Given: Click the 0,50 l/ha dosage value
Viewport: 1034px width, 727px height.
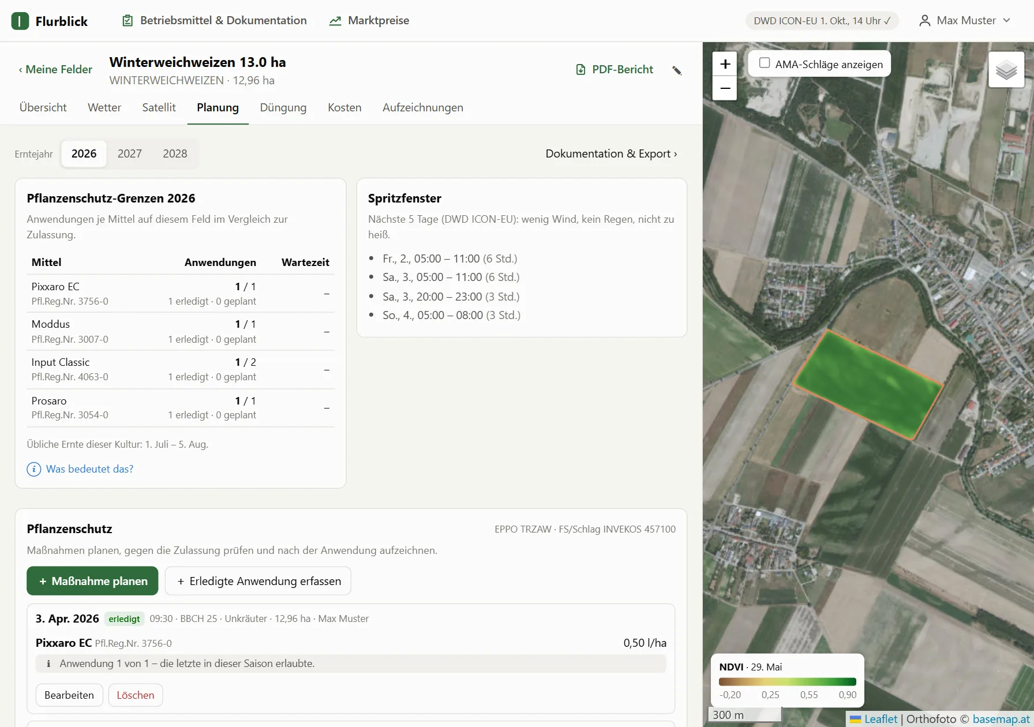Looking at the screenshot, I should [645, 643].
